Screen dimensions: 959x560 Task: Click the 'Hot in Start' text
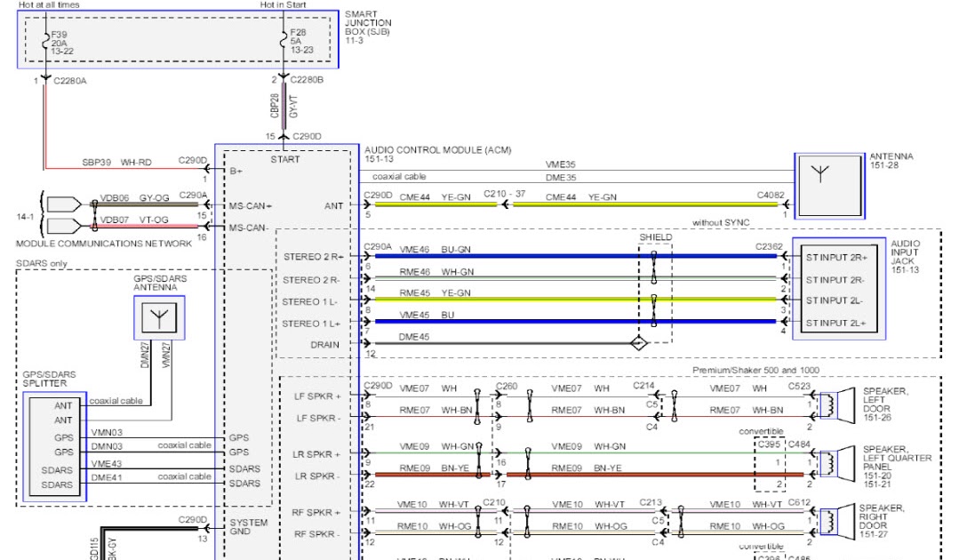click(x=284, y=4)
